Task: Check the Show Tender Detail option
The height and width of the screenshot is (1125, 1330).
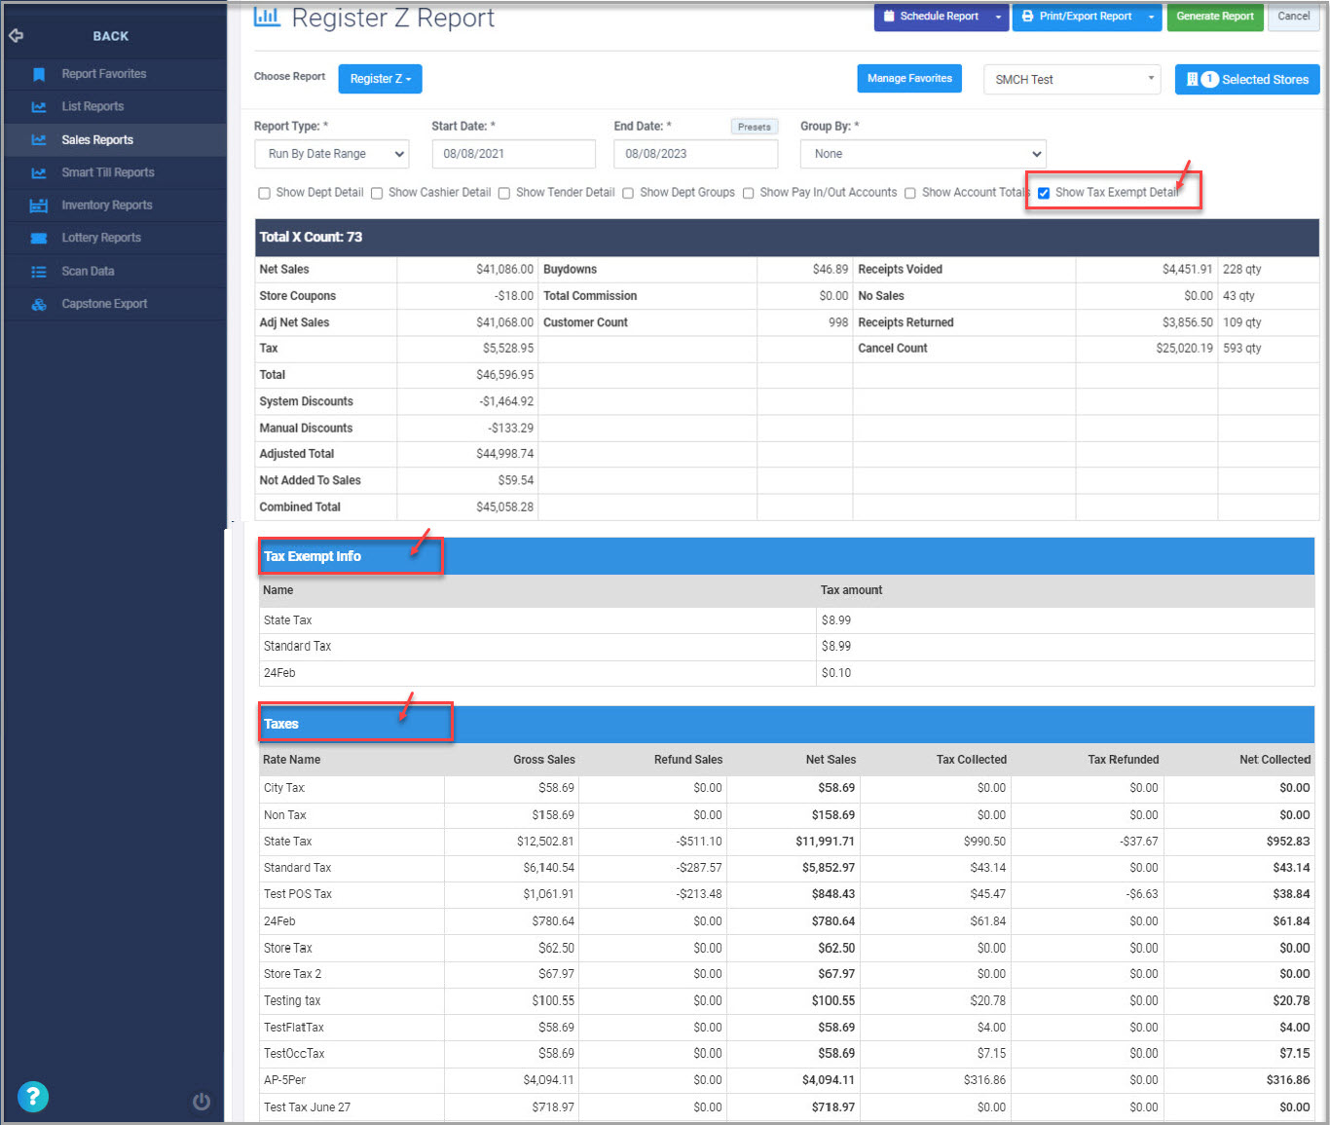Action: point(504,193)
